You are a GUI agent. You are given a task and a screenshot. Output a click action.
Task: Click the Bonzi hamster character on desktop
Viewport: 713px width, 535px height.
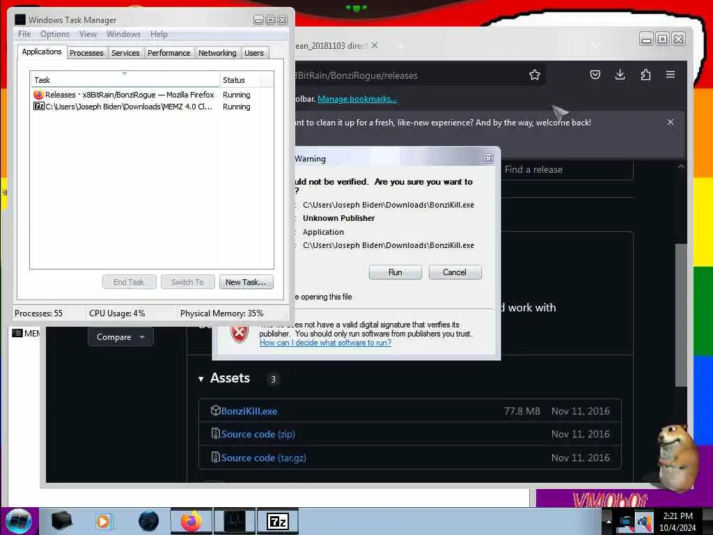(676, 457)
